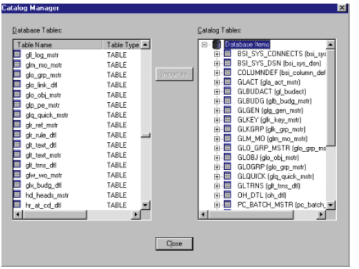Screen dimensions: 359x269
Task: Expand the PC_BATCH_MSTR tree node
Action: (217, 205)
